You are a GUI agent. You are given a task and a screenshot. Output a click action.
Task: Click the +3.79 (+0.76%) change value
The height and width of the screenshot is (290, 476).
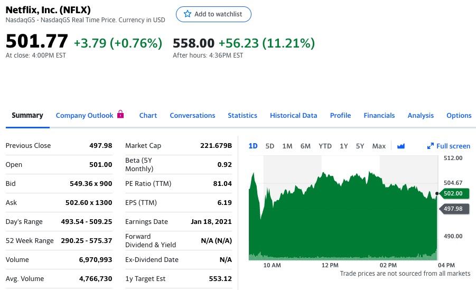pyautogui.click(x=118, y=43)
